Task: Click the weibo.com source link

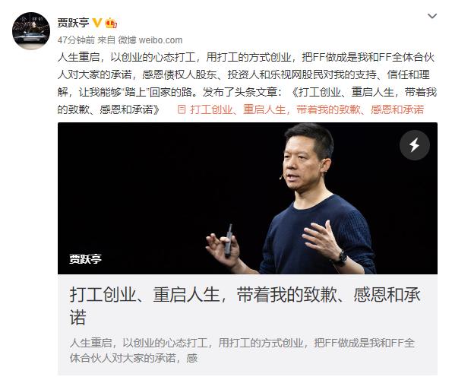Action: tap(160, 40)
